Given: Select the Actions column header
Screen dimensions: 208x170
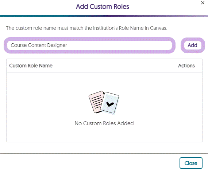Looking at the screenshot, I should [186, 66].
